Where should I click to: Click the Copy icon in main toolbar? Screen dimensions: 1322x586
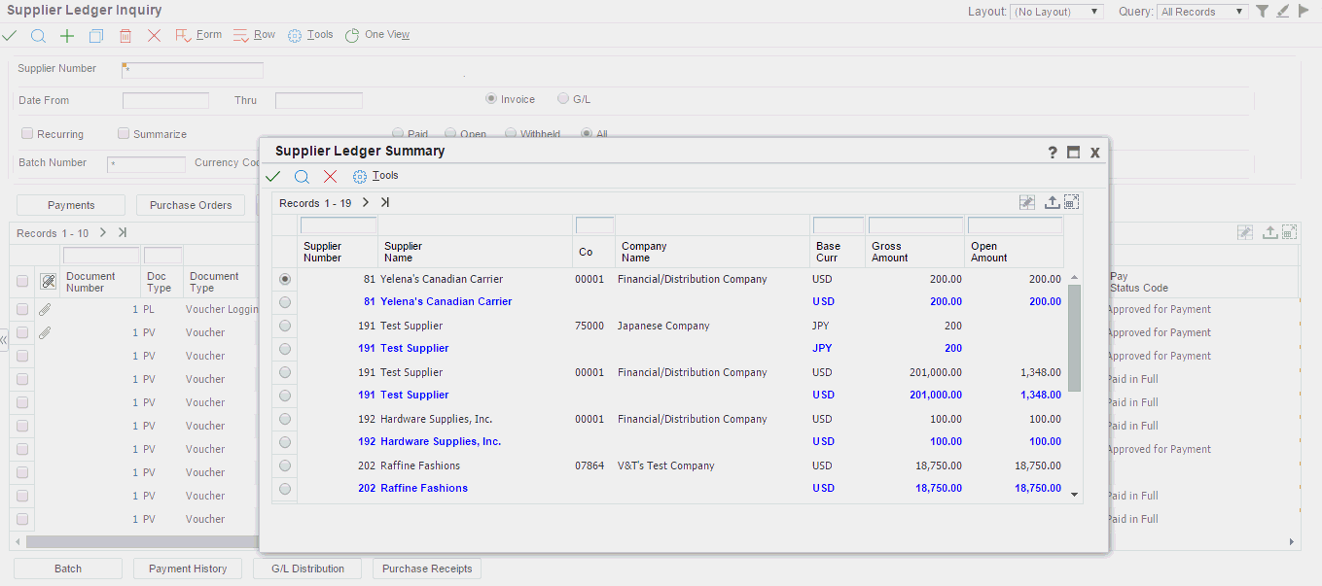click(95, 36)
